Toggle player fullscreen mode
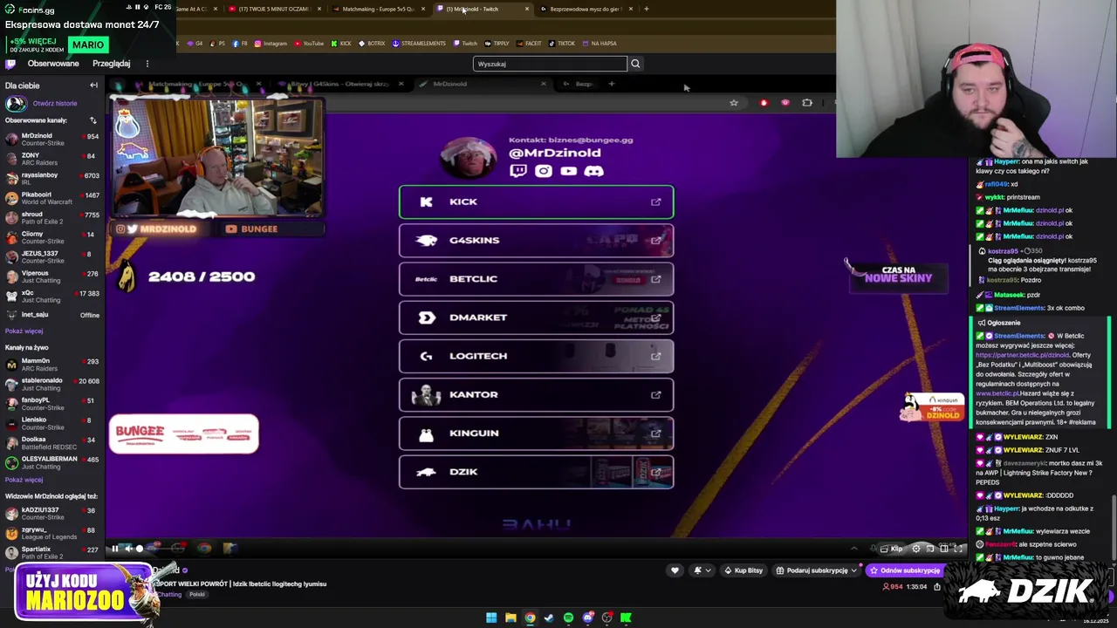Viewport: 1117px width, 628px height. [958, 549]
